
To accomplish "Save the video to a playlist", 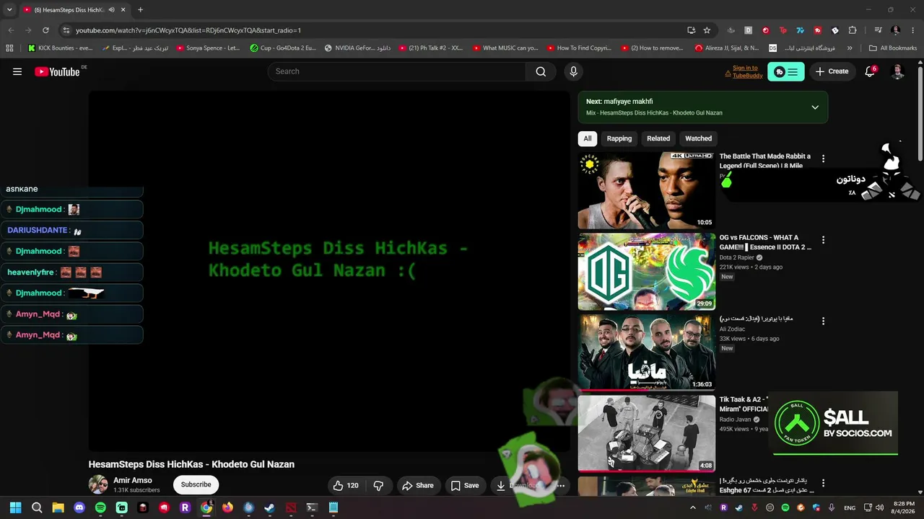I will pyautogui.click(x=465, y=486).
